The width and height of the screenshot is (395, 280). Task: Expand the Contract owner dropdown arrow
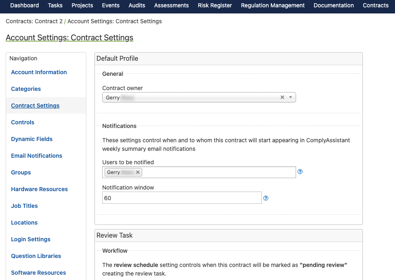click(x=290, y=97)
